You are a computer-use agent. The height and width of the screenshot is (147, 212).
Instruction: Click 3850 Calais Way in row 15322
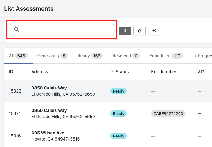pos(49,88)
